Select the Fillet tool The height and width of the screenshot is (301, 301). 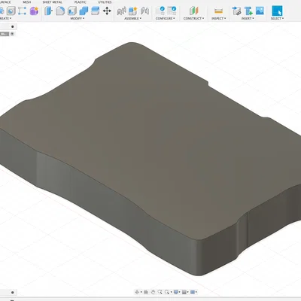[x=60, y=11]
